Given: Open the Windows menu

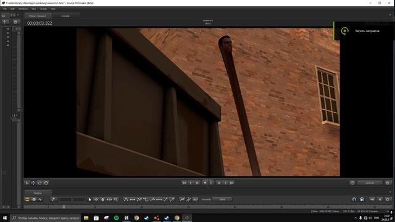Looking at the screenshot, I should (23, 9).
